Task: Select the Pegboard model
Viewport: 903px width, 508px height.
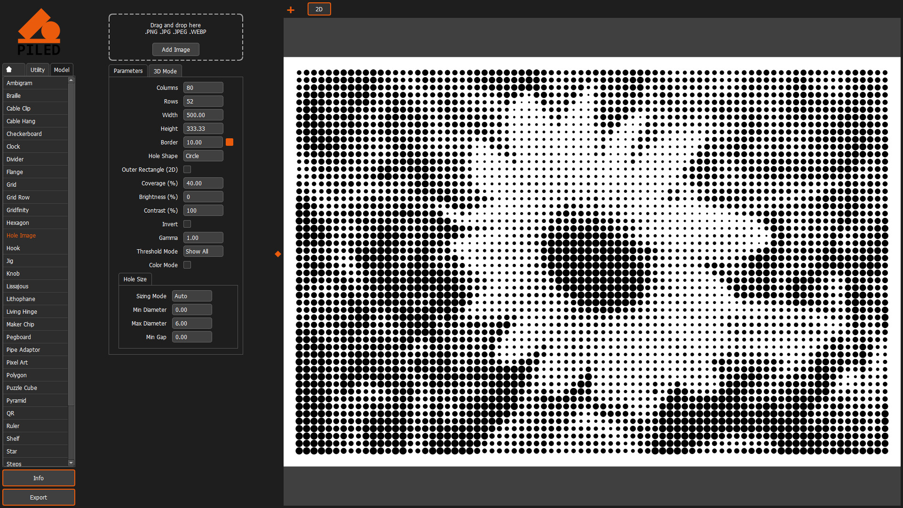Action: click(x=18, y=337)
